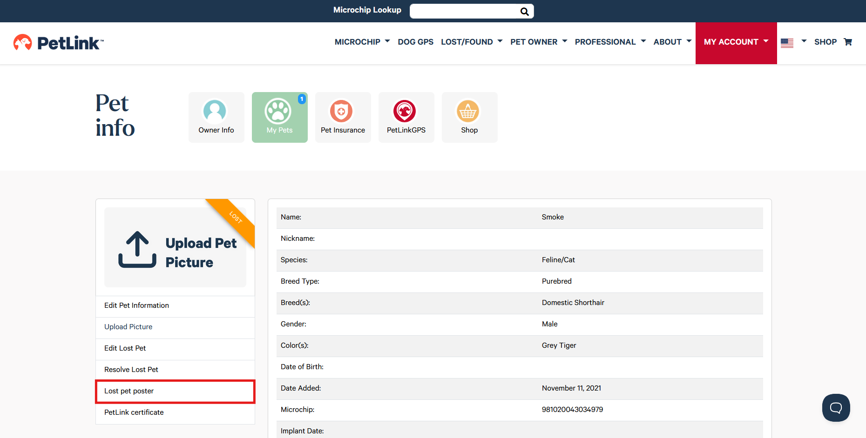Screen dimensions: 866x438
Task: Click the Upload Pet Picture area
Action: [x=175, y=247]
